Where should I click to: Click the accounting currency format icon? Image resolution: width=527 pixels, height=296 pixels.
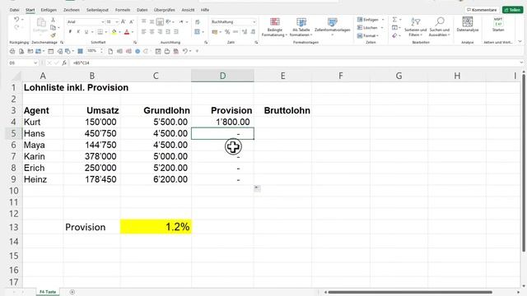click(215, 32)
